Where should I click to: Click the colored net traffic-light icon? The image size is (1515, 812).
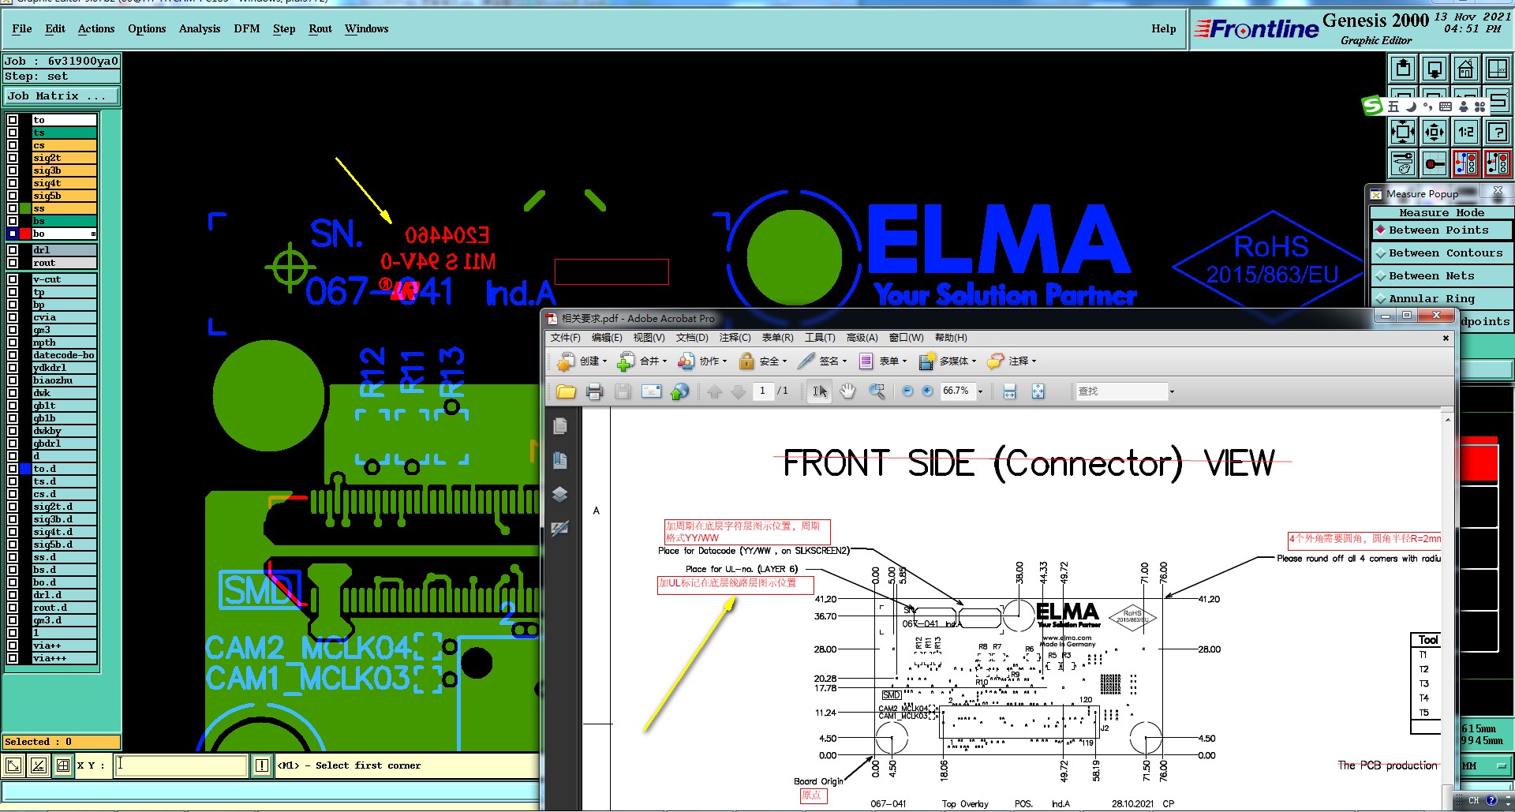click(1465, 163)
